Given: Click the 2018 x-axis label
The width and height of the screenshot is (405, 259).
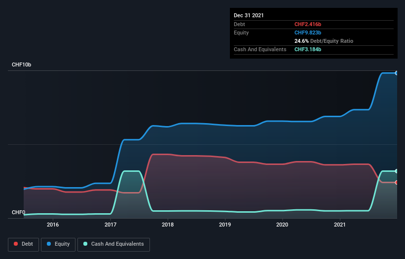Looking at the screenshot, I should tap(168, 225).
